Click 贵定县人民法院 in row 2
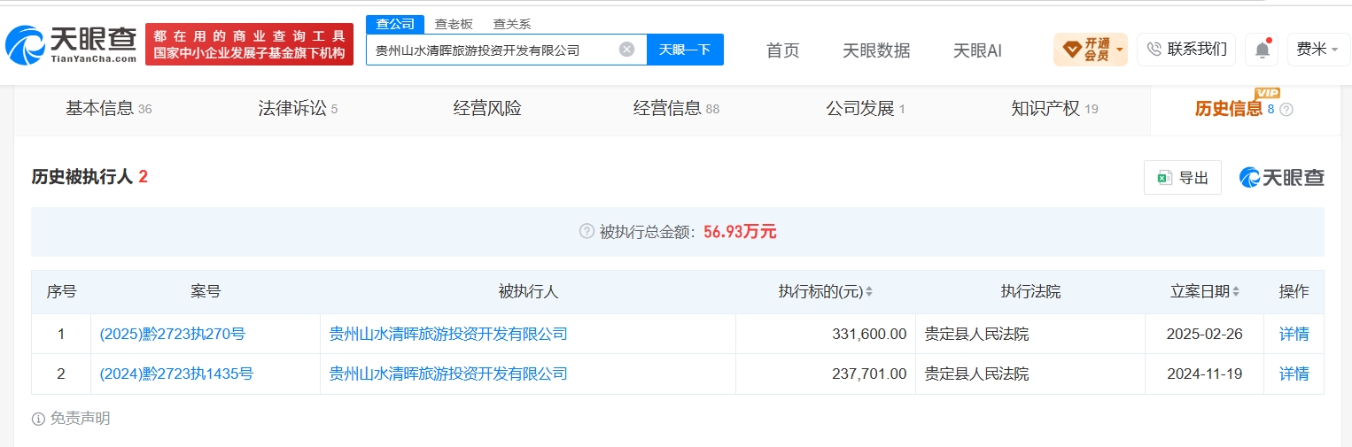The width and height of the screenshot is (1352, 447). click(x=977, y=374)
